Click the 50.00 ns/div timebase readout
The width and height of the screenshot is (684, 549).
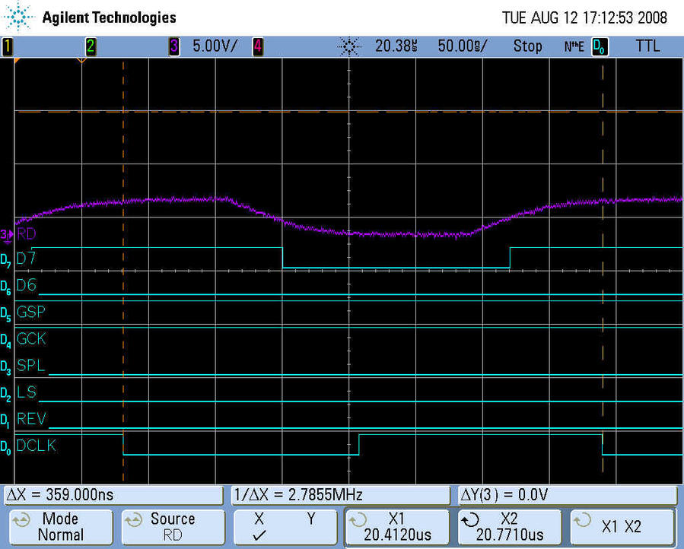click(463, 46)
